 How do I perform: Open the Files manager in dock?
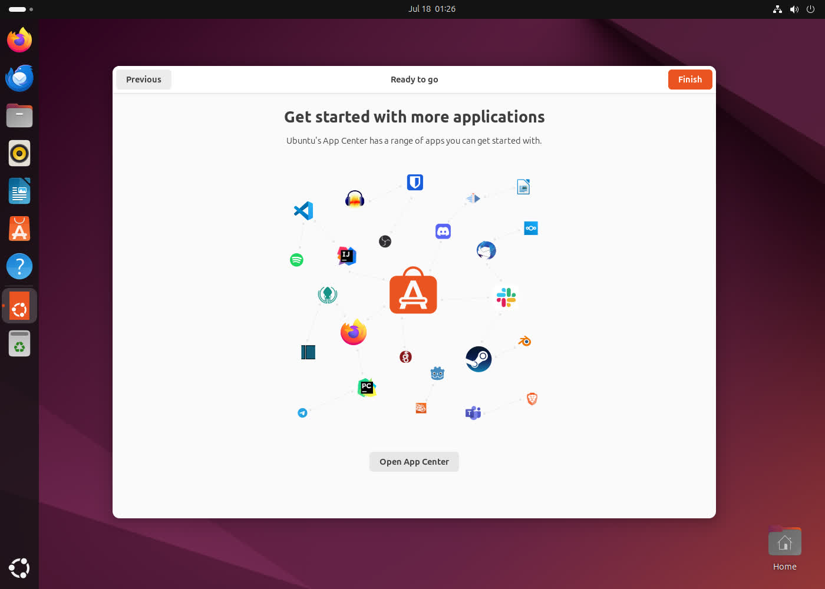point(19,115)
